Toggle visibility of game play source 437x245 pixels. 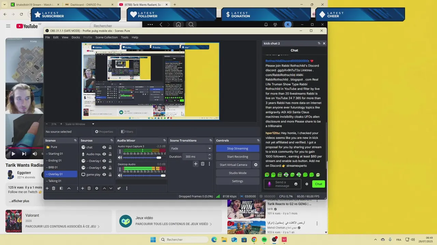(x=104, y=175)
